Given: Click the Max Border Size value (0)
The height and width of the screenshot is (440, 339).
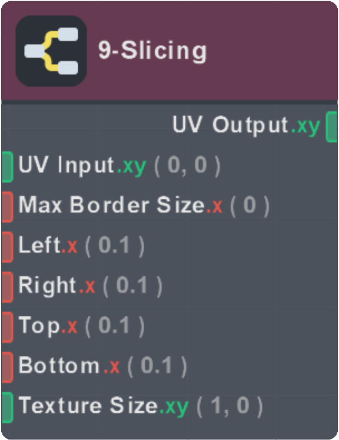Looking at the screenshot, I should click(250, 205).
